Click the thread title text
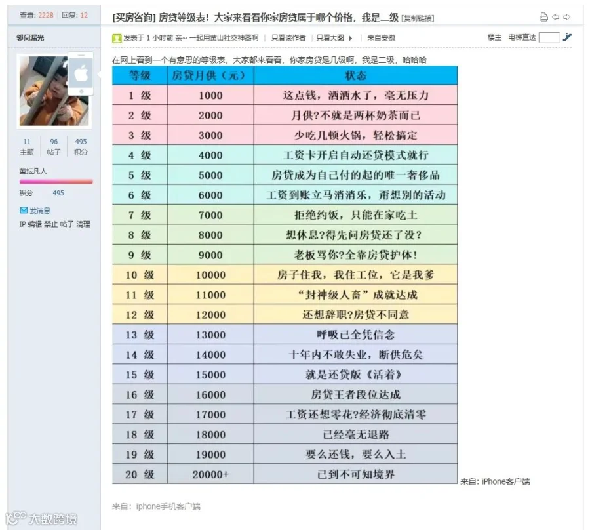The width and height of the screenshot is (590, 530). point(279,17)
